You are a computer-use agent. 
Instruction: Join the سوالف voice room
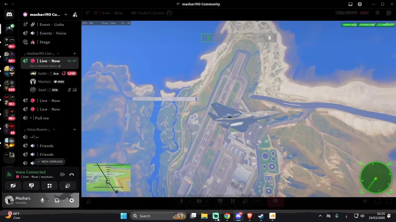49,137
